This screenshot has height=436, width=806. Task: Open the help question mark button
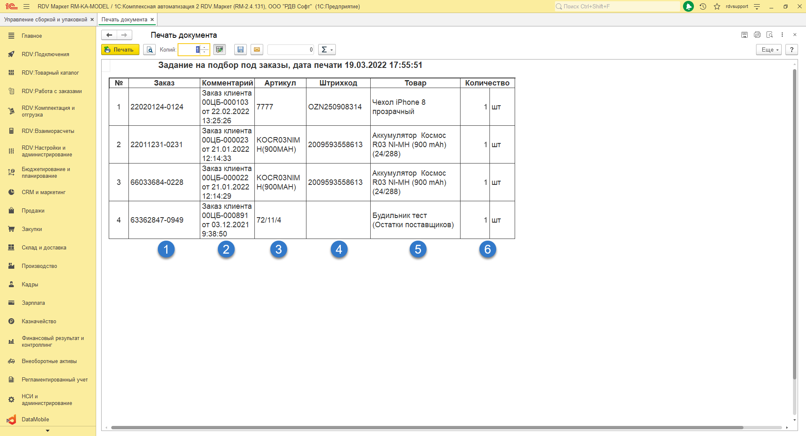pos(792,49)
